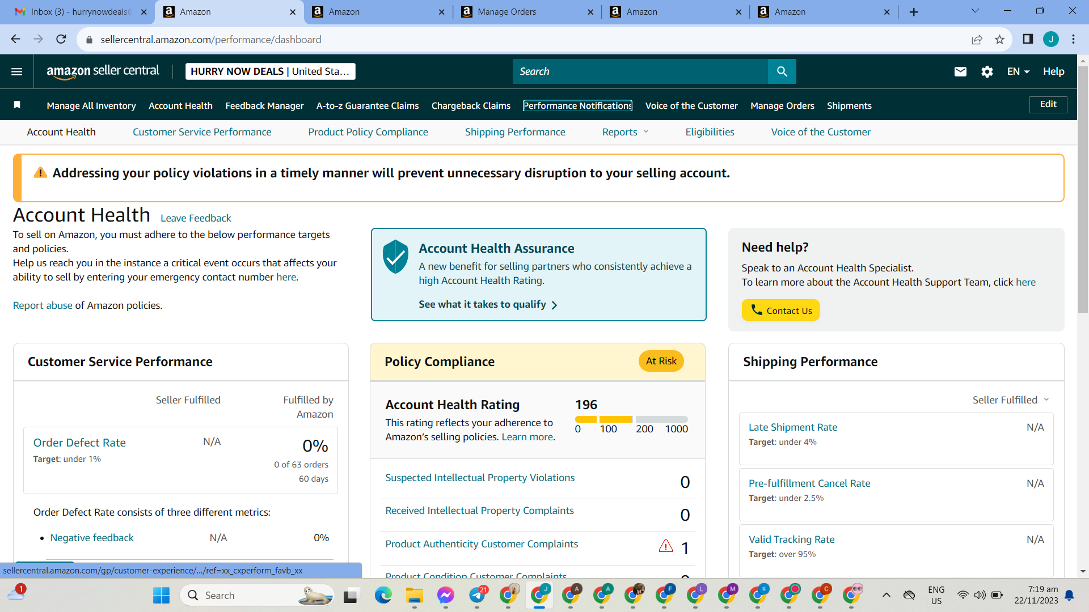Reload the current page

point(61,39)
